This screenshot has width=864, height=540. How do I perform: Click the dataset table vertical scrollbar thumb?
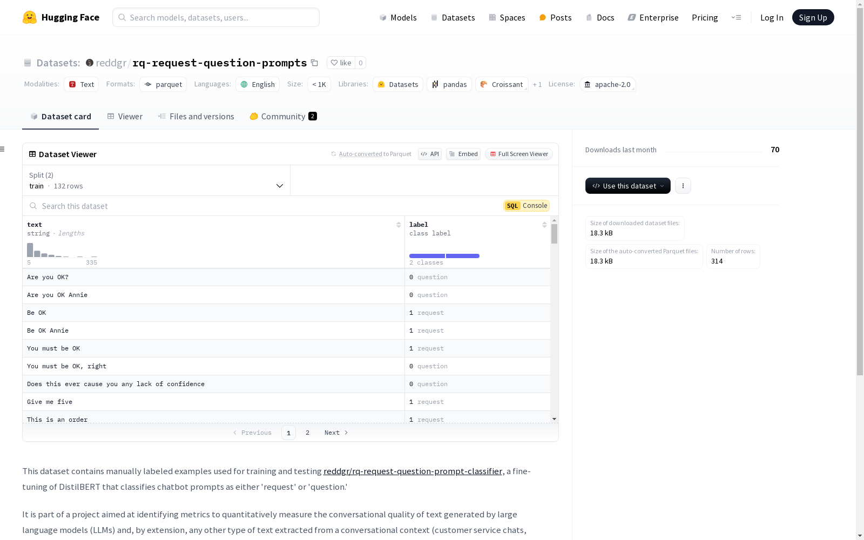pyautogui.click(x=554, y=234)
